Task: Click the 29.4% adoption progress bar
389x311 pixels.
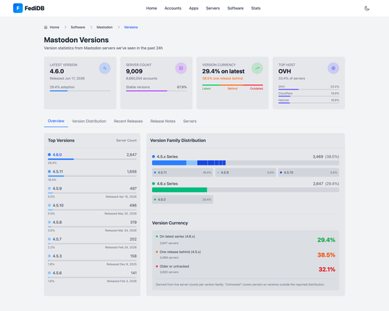Action: point(80,91)
